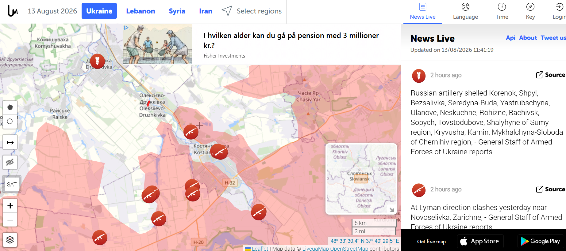Open the Fisher Investments pension ad headline
Screen dimensions: 566x251
(x=291, y=40)
